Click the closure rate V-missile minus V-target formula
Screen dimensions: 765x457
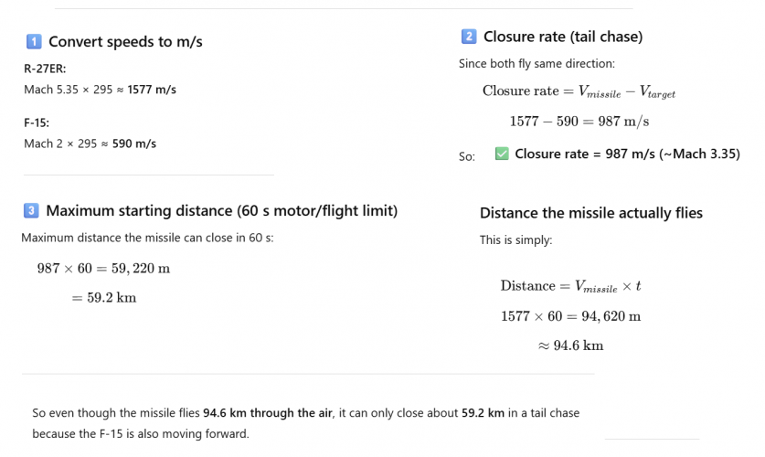tap(579, 91)
